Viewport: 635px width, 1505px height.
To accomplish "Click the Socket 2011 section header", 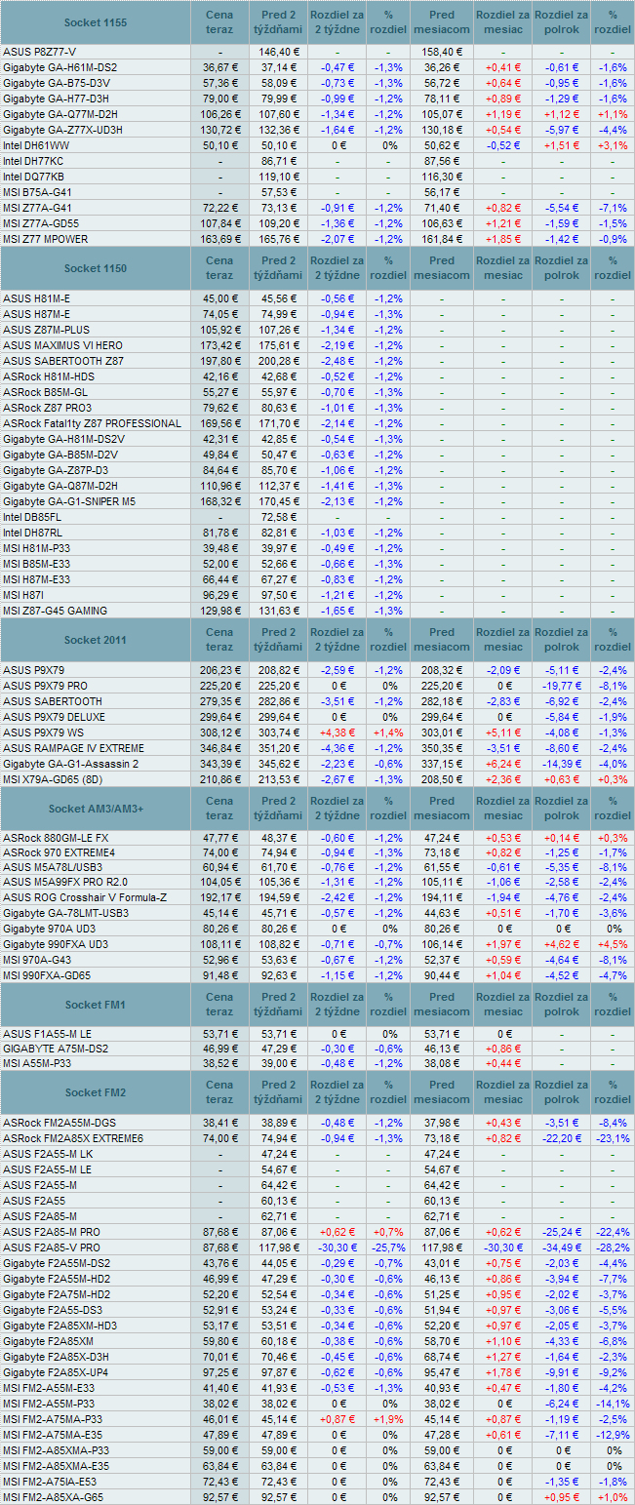I will pos(95,640).
